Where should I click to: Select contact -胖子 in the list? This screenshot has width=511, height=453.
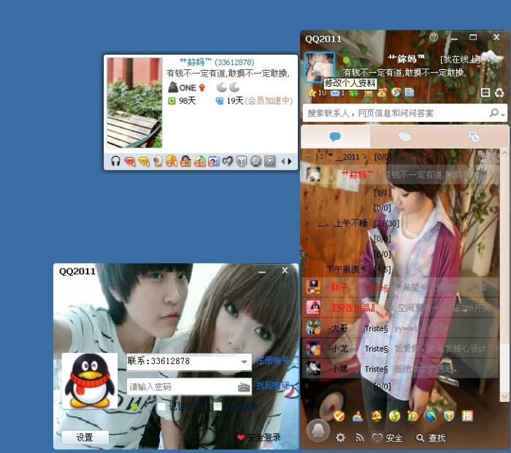400,287
